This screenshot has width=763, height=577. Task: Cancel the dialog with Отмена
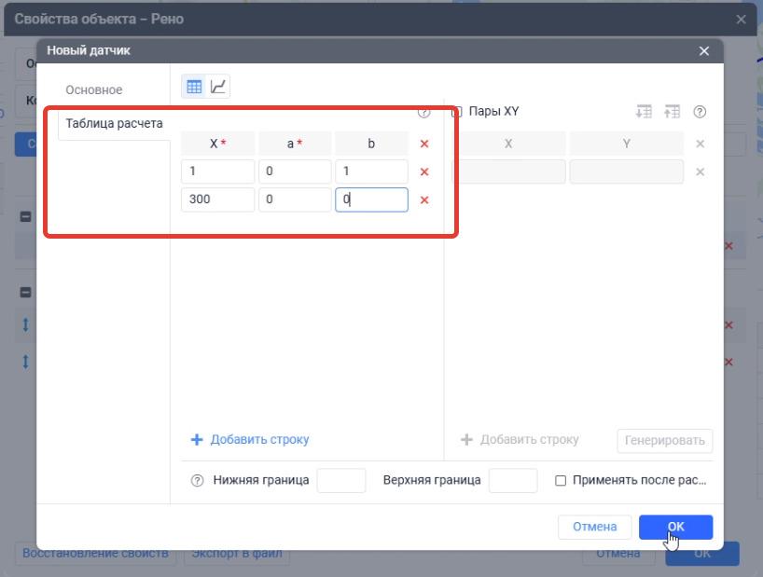pyautogui.click(x=594, y=527)
